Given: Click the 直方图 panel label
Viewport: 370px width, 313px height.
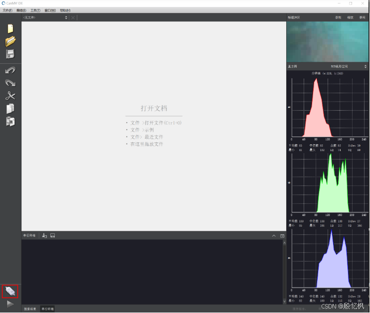Looking at the screenshot, I should tap(292, 66).
